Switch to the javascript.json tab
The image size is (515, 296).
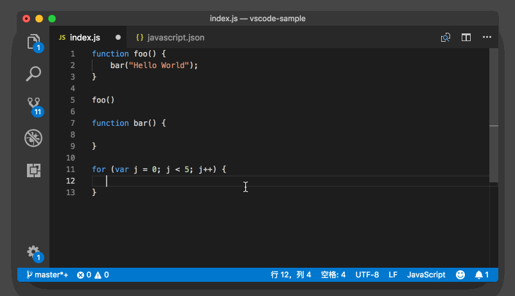[170, 38]
